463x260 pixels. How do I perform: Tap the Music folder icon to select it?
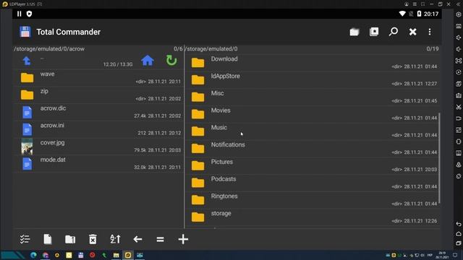click(x=197, y=131)
